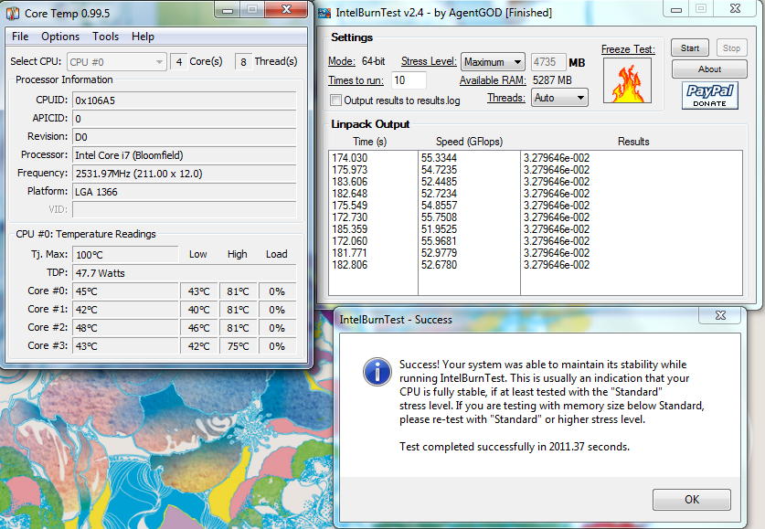Viewport: 765px width, 529px height.
Task: Click the Tj. Max value 100°C
Action: [x=125, y=255]
